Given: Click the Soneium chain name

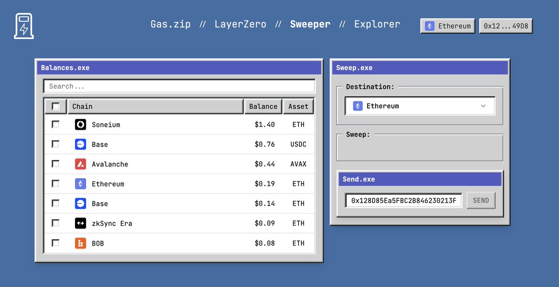Looking at the screenshot, I should pyautogui.click(x=106, y=125).
